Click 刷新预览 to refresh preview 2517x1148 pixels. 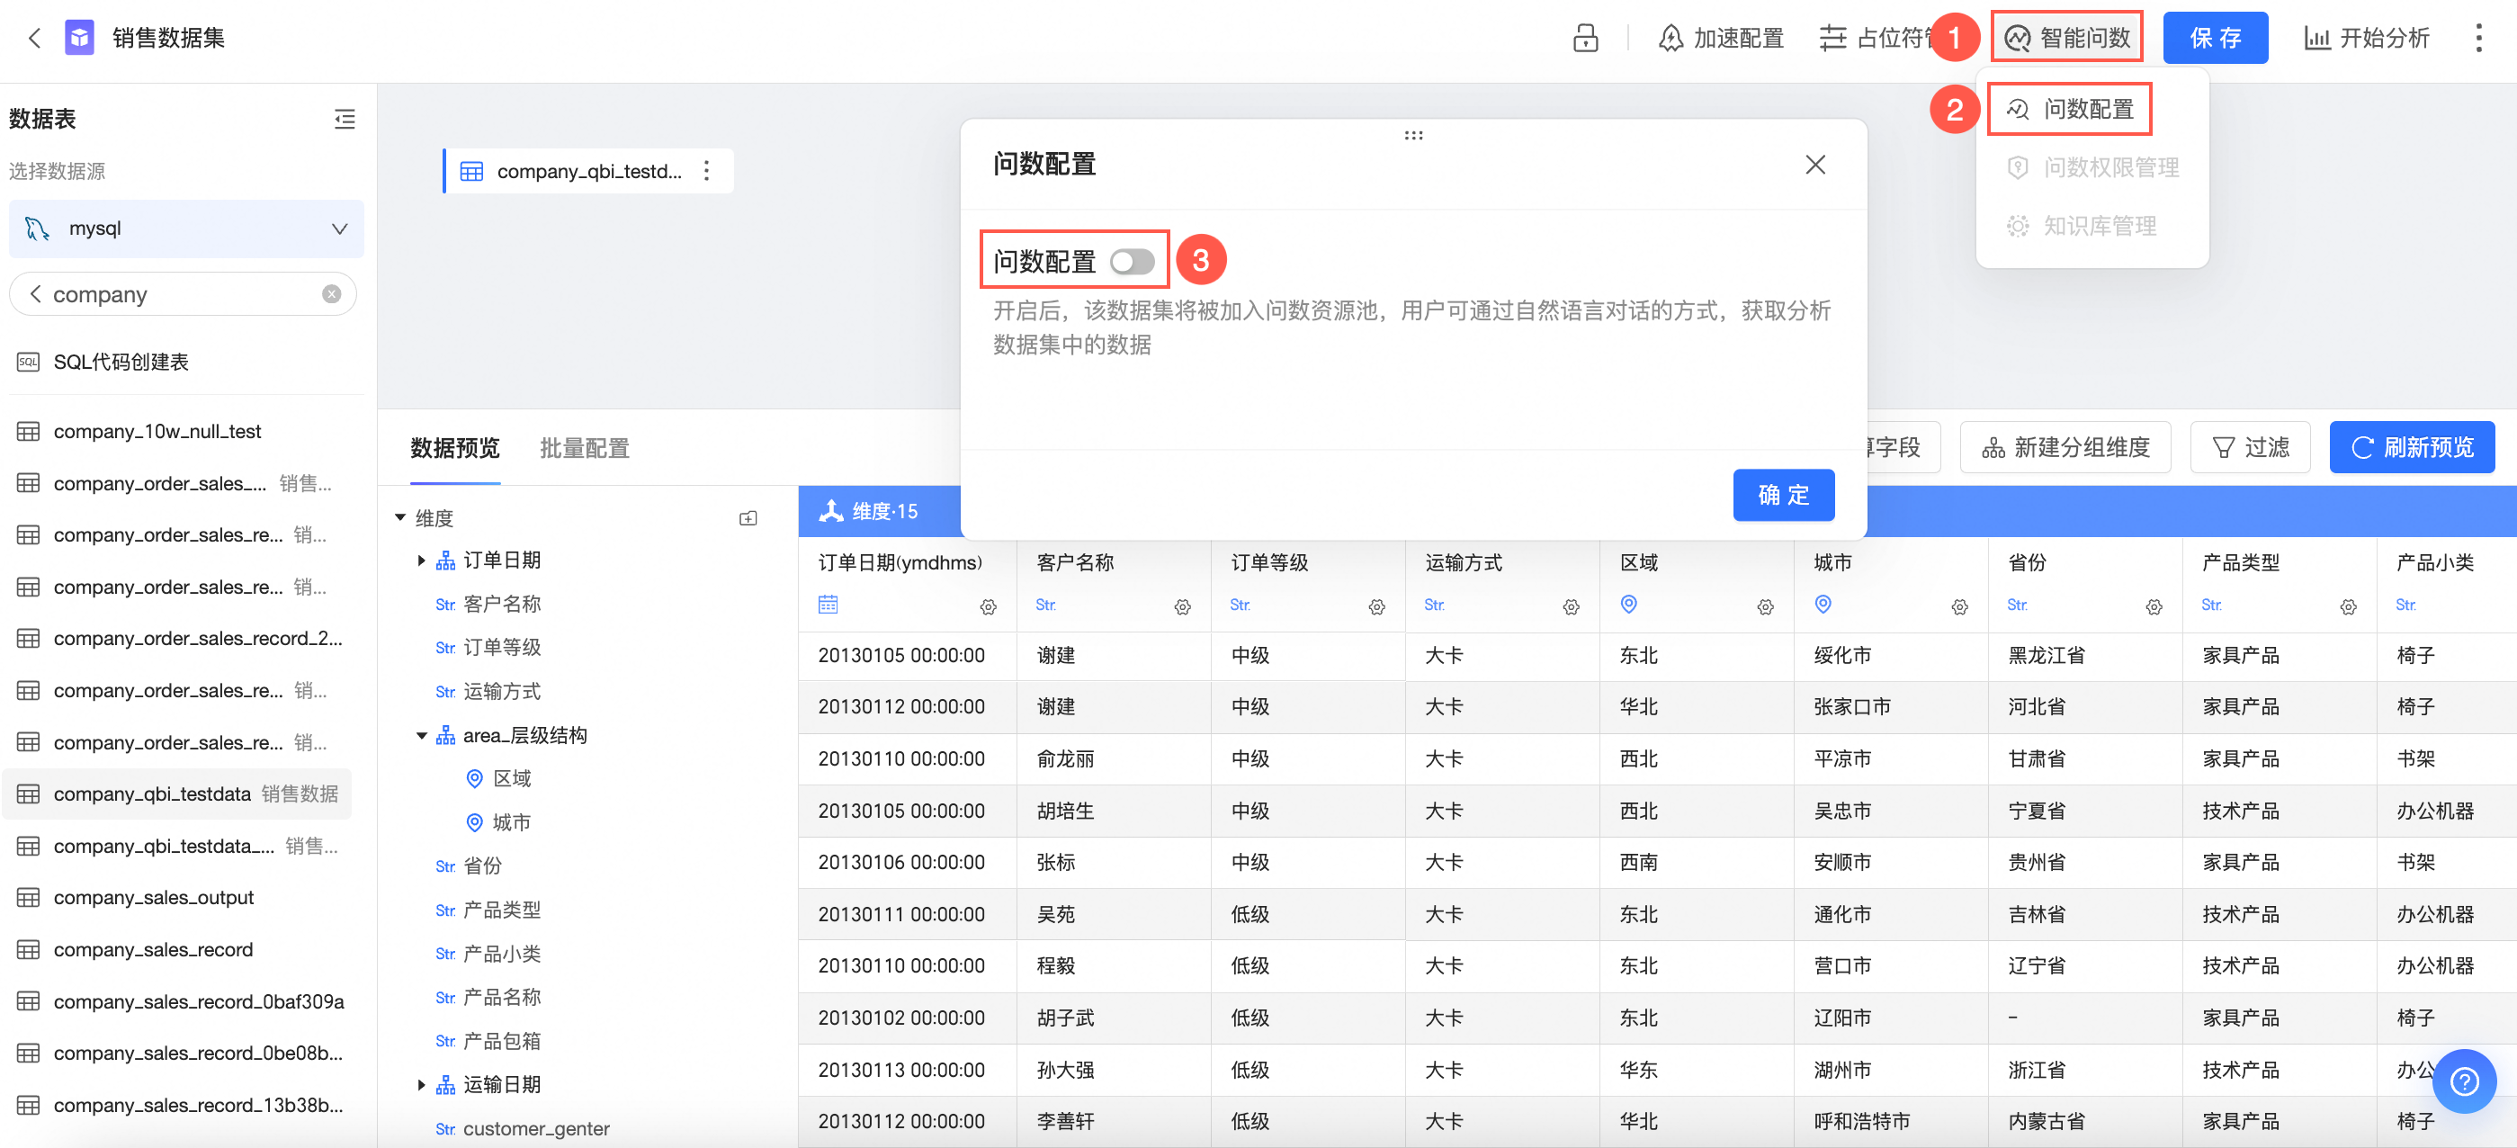(x=2412, y=448)
